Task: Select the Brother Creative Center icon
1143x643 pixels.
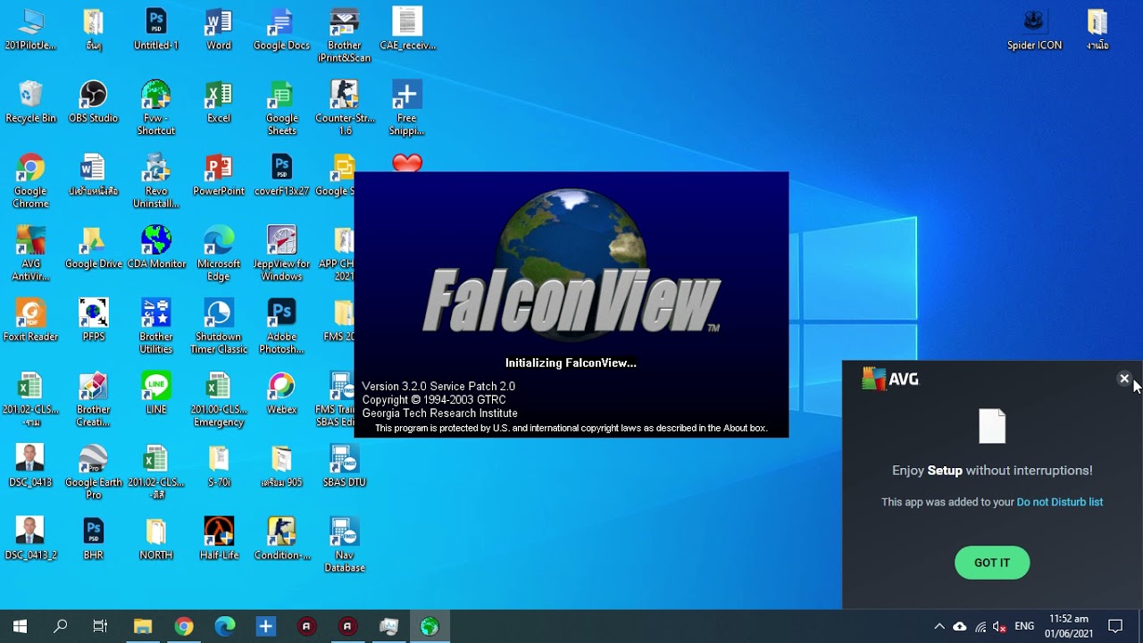Action: 93,399
